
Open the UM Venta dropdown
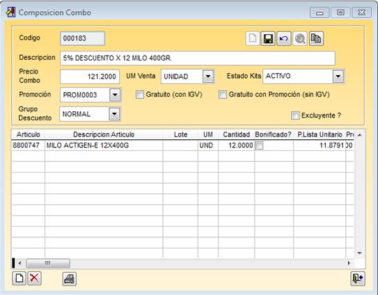pos(208,77)
